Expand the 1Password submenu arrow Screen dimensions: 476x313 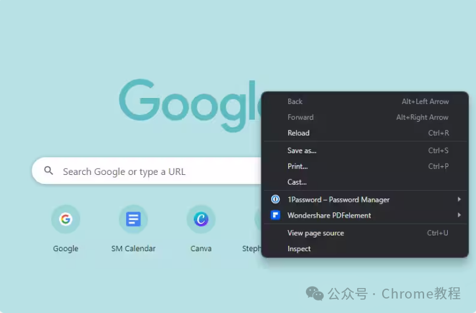click(459, 199)
